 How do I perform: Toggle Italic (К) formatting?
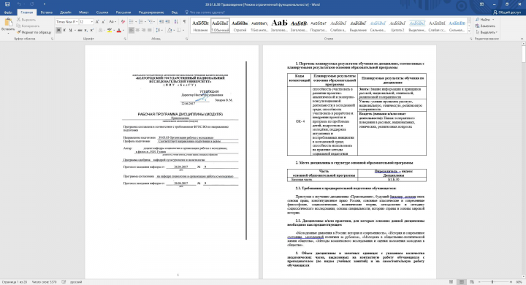[x=64, y=30]
